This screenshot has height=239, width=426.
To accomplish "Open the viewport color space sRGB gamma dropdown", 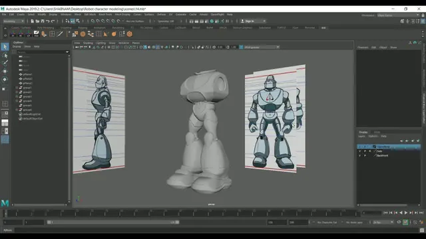I will point(262,47).
